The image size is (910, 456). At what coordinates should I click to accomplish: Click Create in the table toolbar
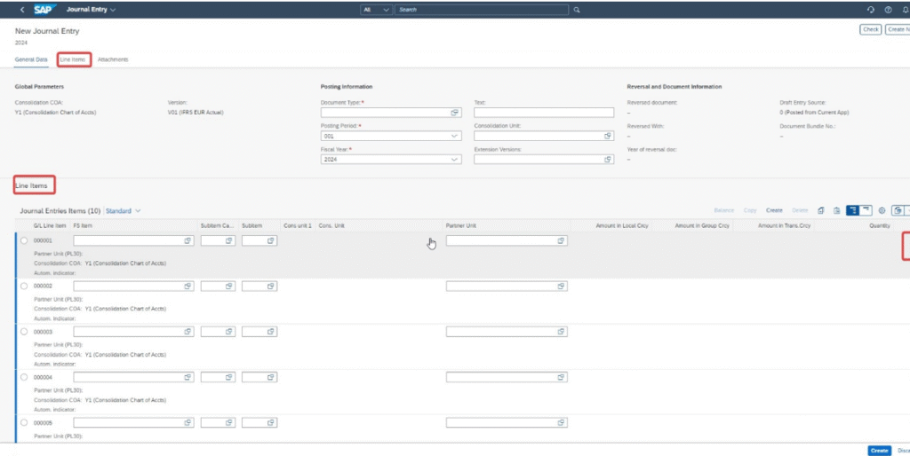(x=774, y=211)
